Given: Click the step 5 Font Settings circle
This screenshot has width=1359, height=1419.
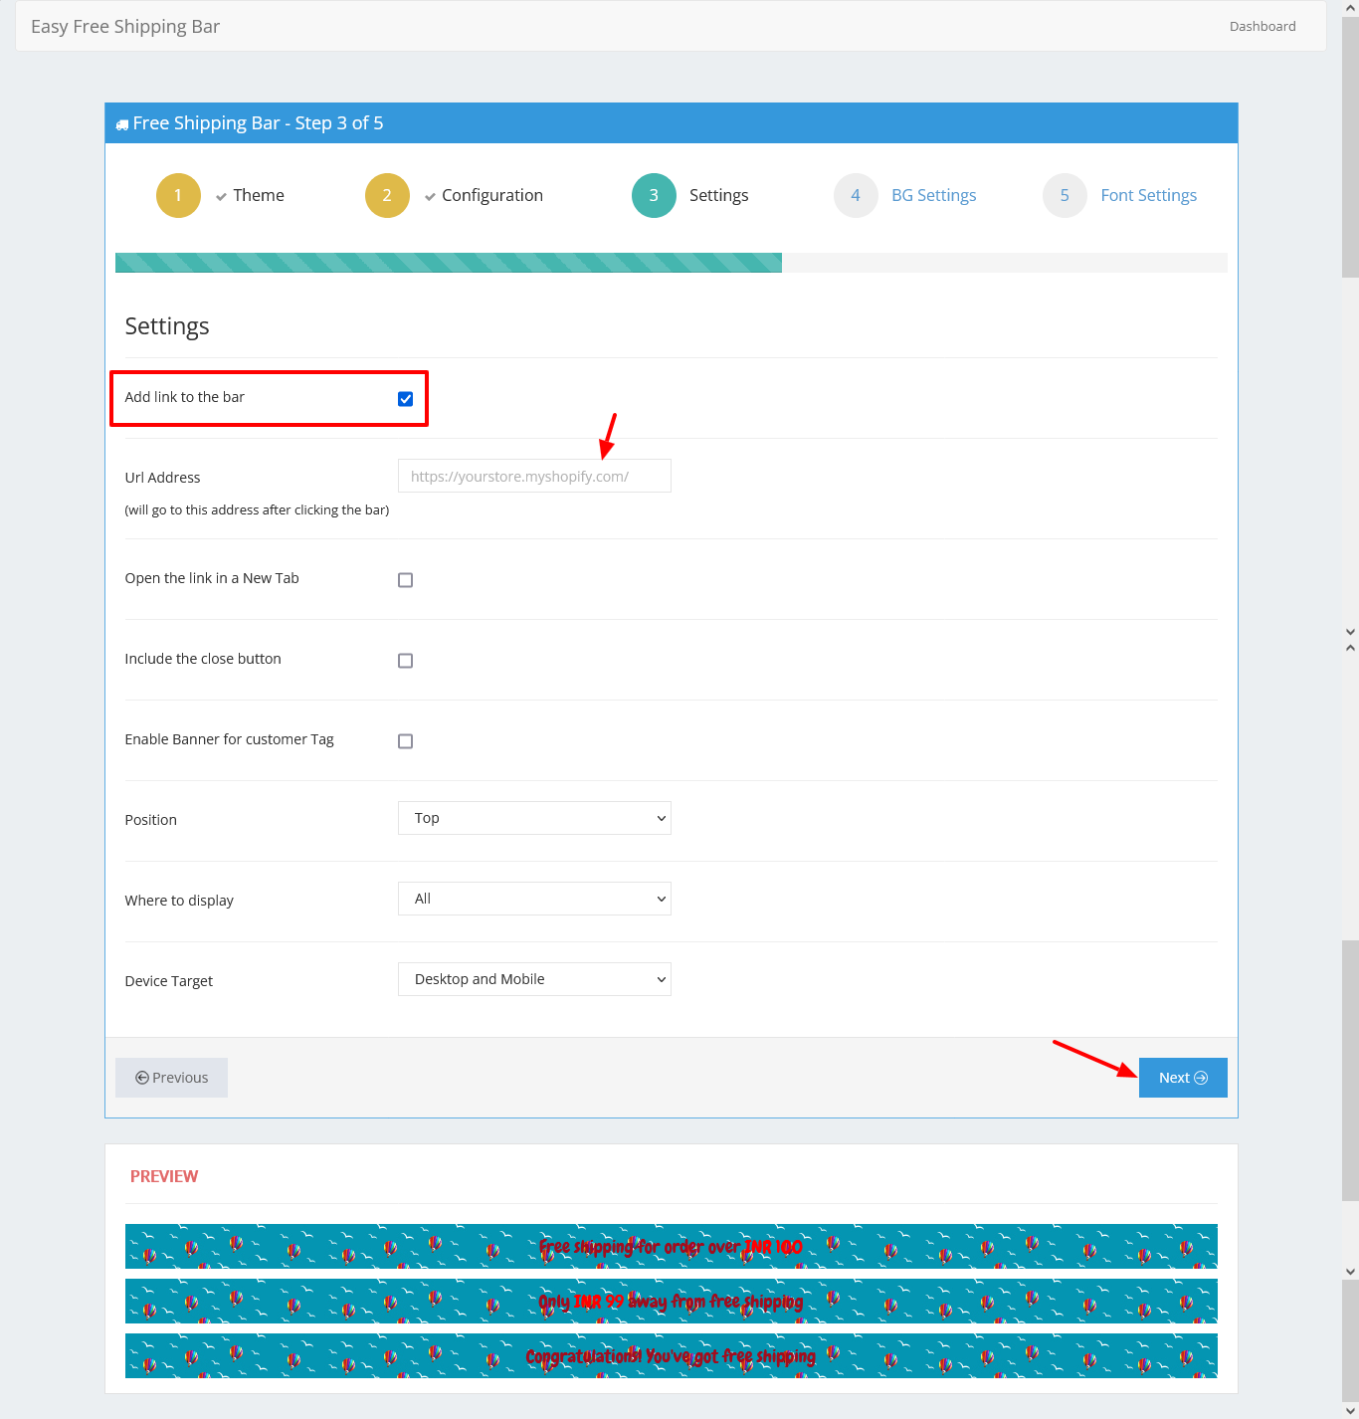Looking at the screenshot, I should coord(1065,195).
